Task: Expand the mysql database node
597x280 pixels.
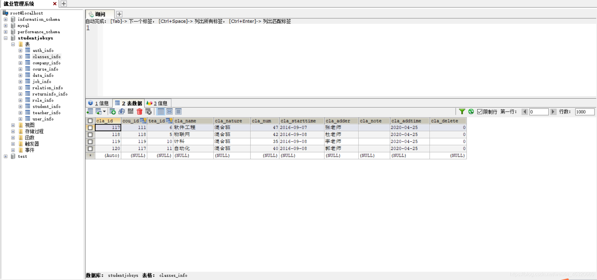Action: 6,26
